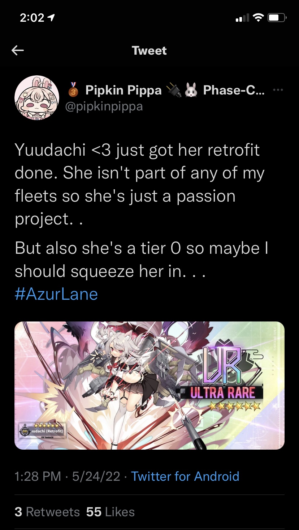Tap the Pipkin Pippa display name
The width and height of the screenshot is (299, 530).
(x=123, y=90)
